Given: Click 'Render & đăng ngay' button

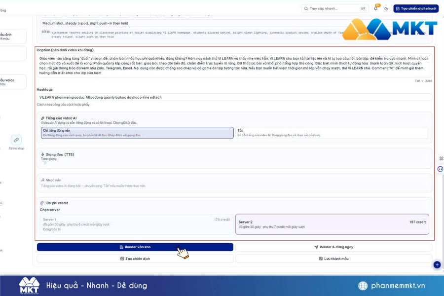Looking at the screenshot, I should point(334,247).
